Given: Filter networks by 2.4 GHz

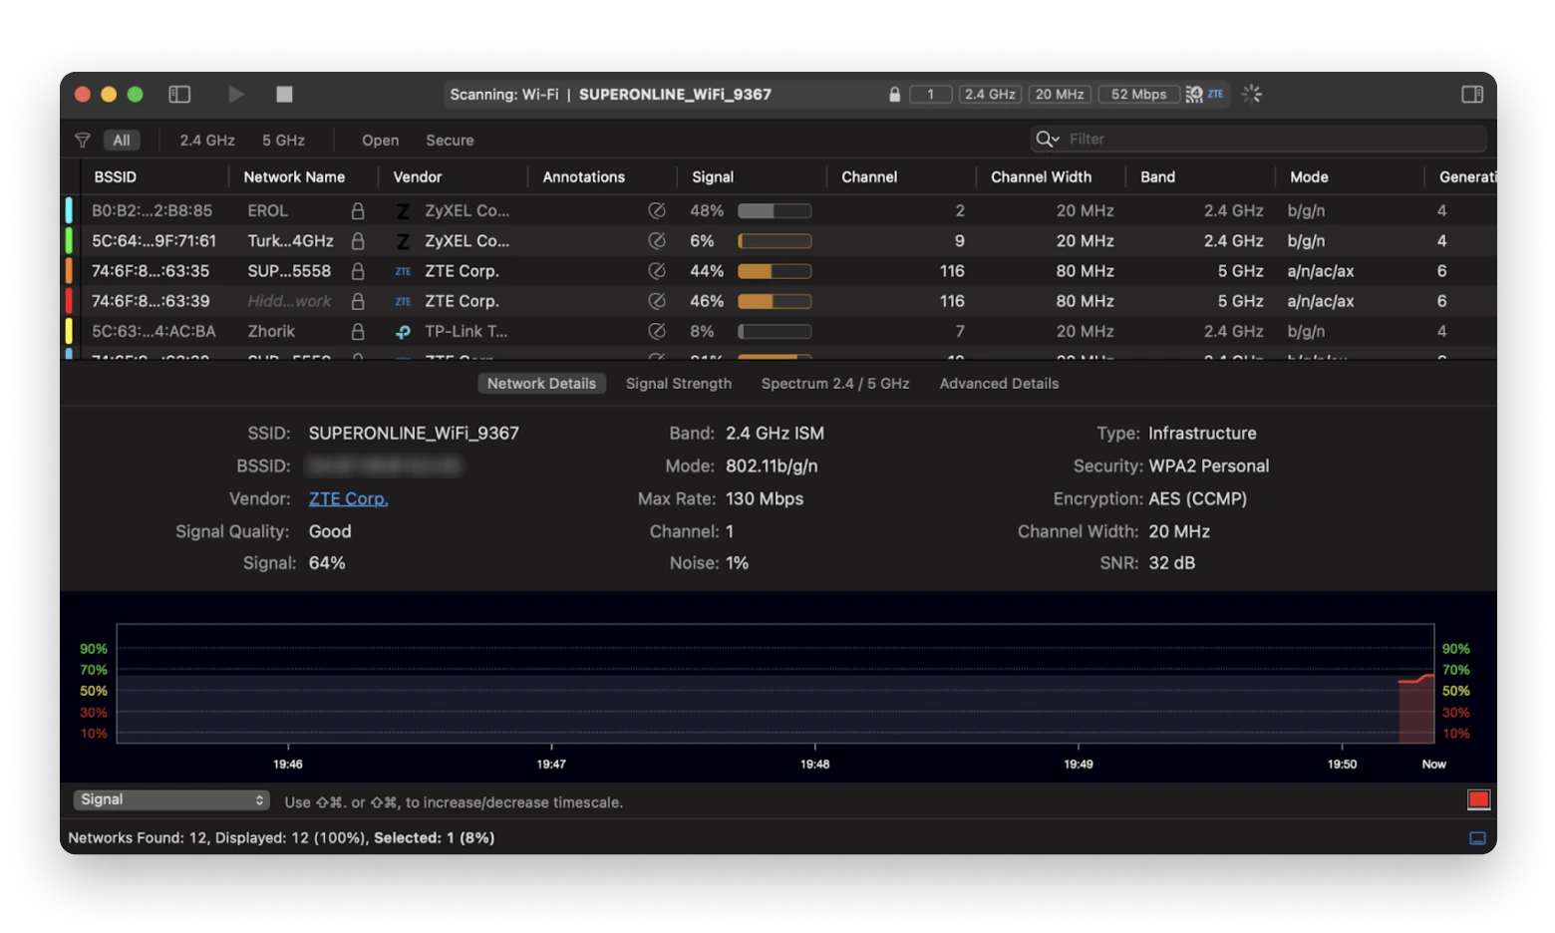Looking at the screenshot, I should [207, 141].
